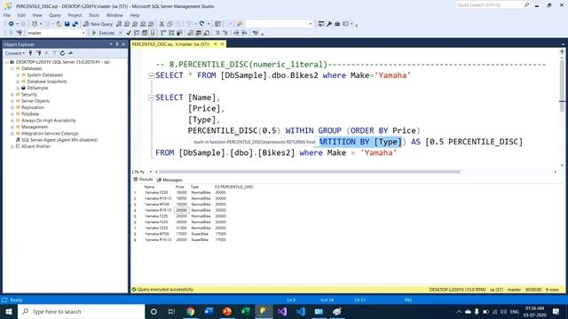568x319 pixels.
Task: Open the Help menu
Action: pyautogui.click(x=135, y=15)
